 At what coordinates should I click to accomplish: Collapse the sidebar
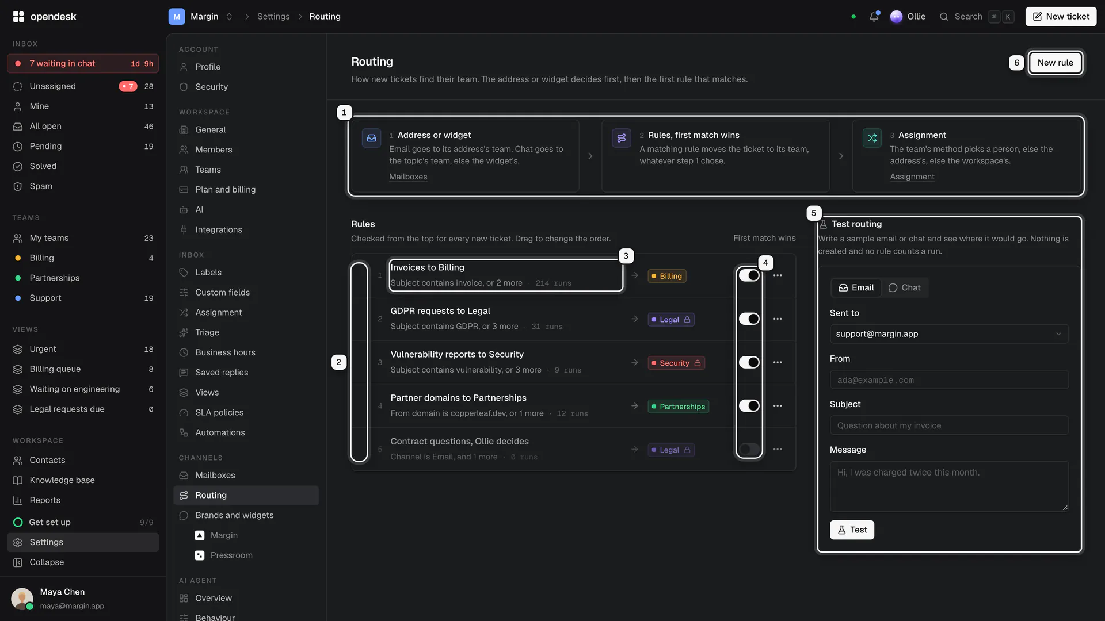coord(83,562)
